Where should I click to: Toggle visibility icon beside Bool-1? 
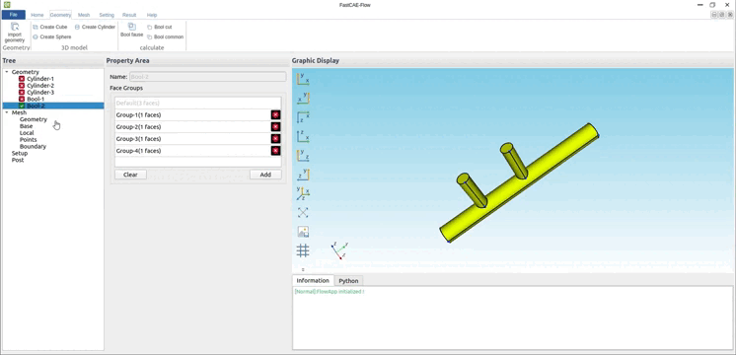(x=22, y=100)
